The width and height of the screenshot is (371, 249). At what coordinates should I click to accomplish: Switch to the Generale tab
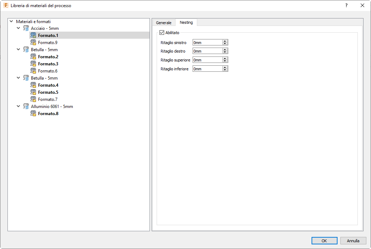(x=164, y=23)
